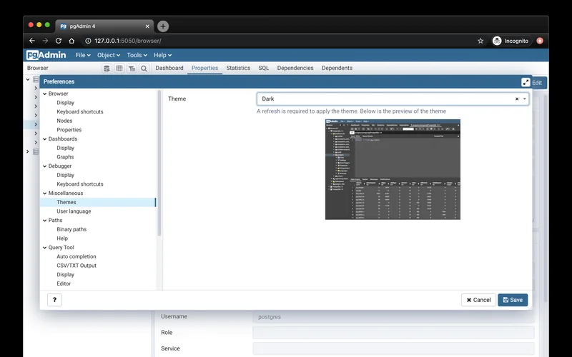Click the Username field behind dialog
Viewport: 572px width, 357px height.
[x=393, y=317]
